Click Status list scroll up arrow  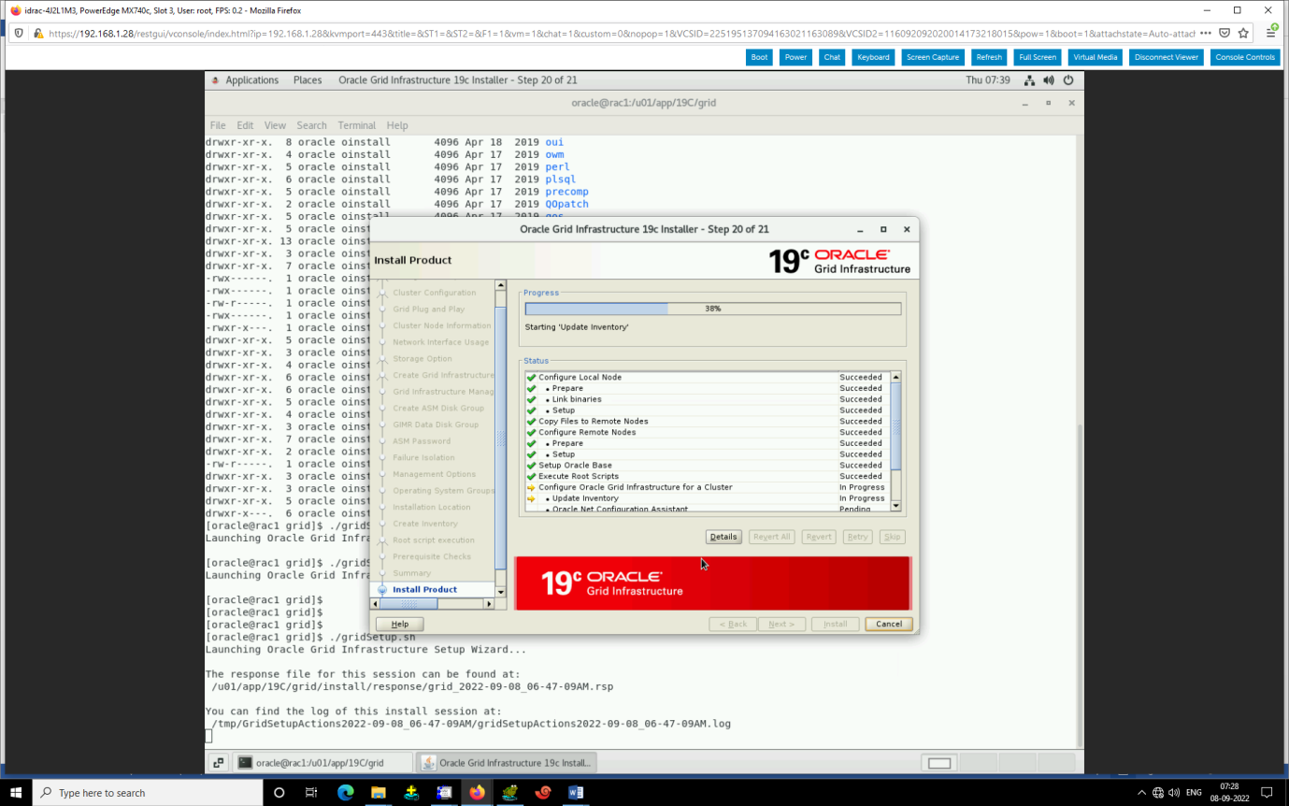click(x=895, y=377)
